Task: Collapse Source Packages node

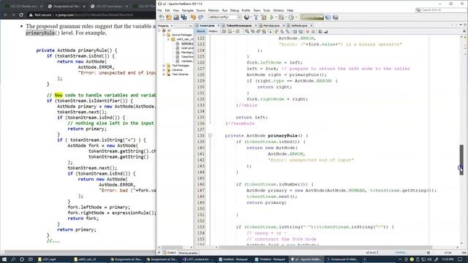Action: [x=164, y=35]
